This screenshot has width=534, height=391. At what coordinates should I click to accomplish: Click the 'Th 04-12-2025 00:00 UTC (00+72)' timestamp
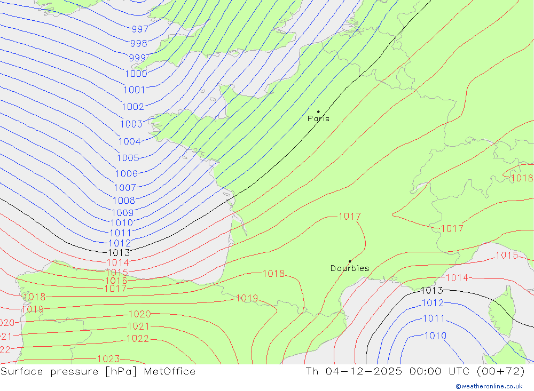[x=415, y=371]
